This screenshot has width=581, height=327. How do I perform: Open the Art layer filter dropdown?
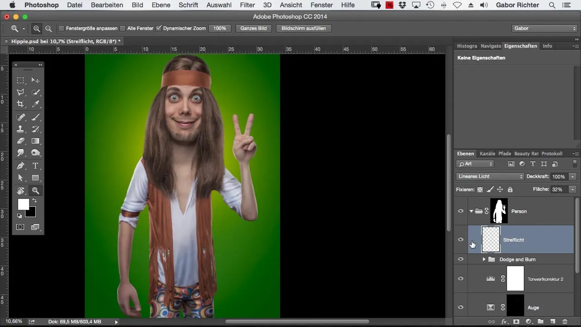[x=475, y=164]
